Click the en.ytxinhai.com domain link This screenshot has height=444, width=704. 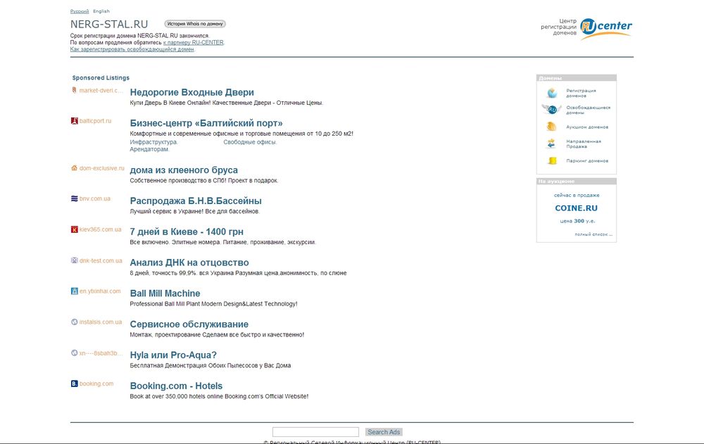tap(100, 291)
